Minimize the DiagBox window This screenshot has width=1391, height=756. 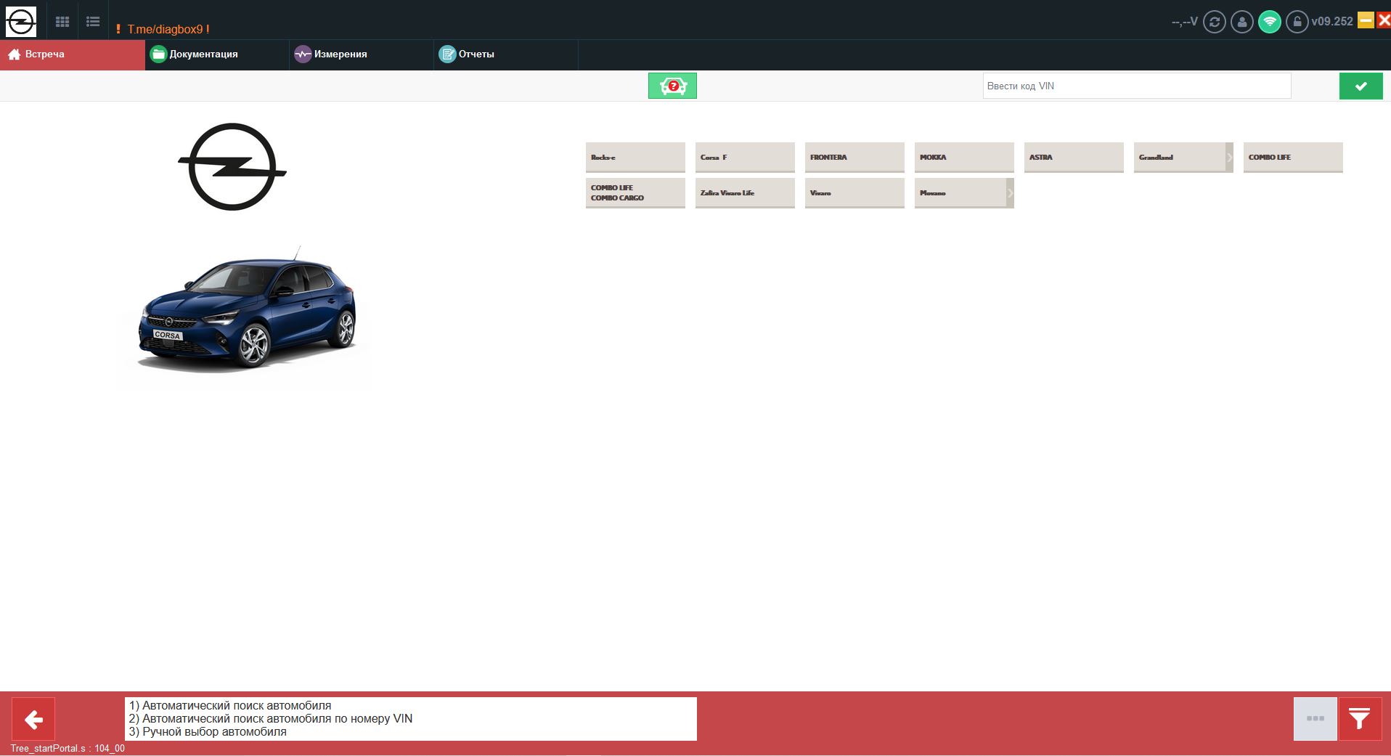(x=1366, y=20)
